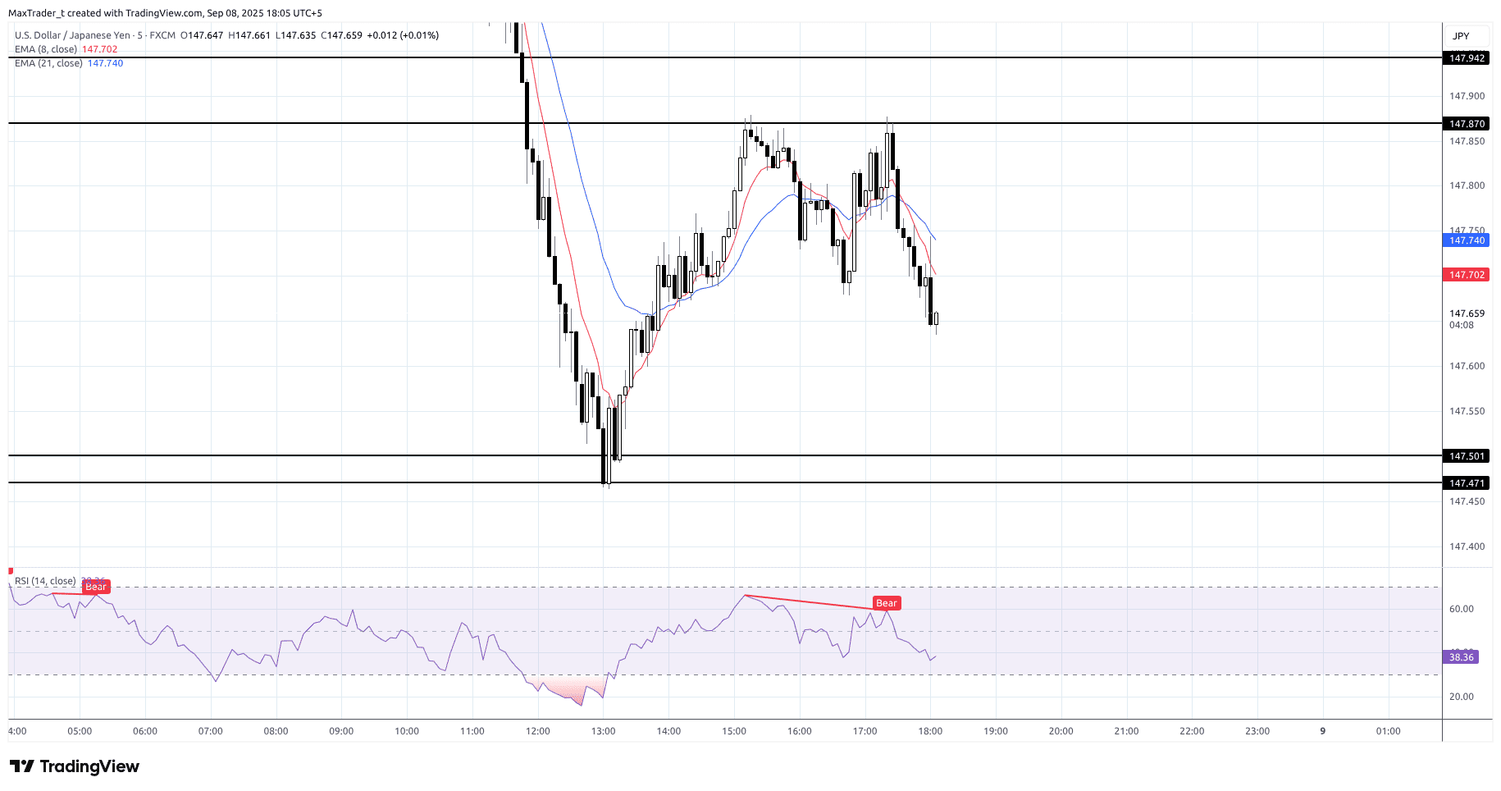Click the purple RSI value tag 38.36
Image resolution: width=1501 pixels, height=791 pixels.
pyautogui.click(x=1460, y=657)
